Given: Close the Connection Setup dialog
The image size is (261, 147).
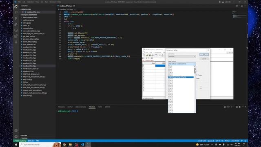Looking at the screenshot, I should coord(208,50).
